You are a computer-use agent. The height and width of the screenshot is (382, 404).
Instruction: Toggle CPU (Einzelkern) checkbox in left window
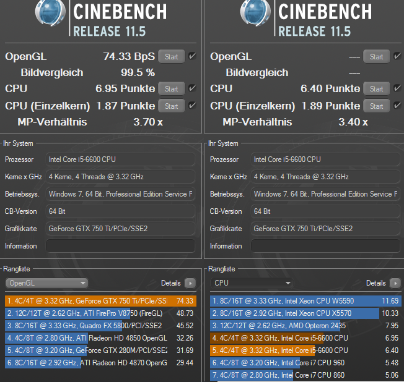(x=192, y=106)
